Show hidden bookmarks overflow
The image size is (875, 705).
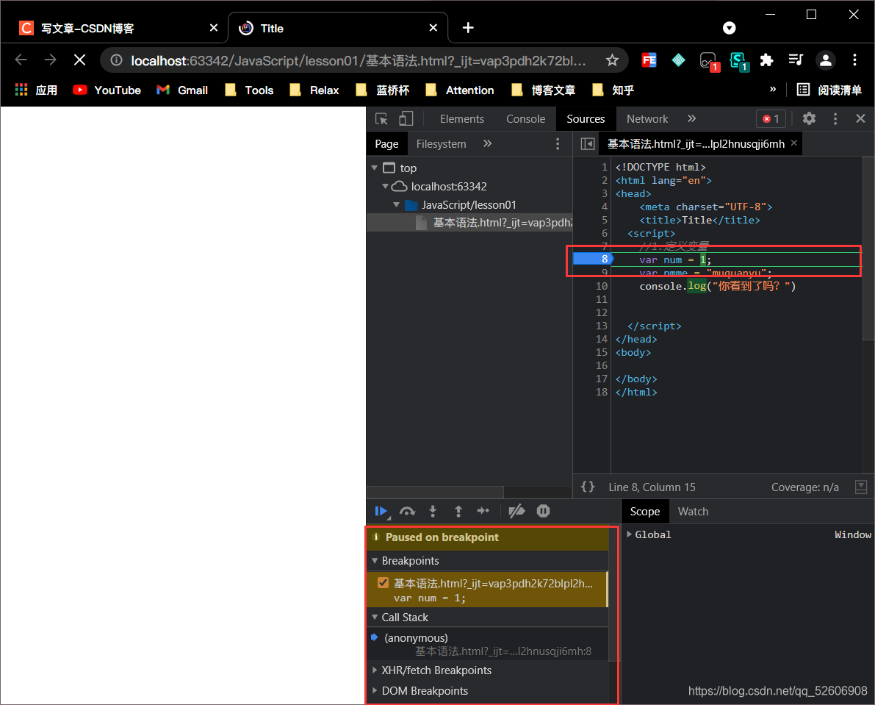[x=773, y=89]
